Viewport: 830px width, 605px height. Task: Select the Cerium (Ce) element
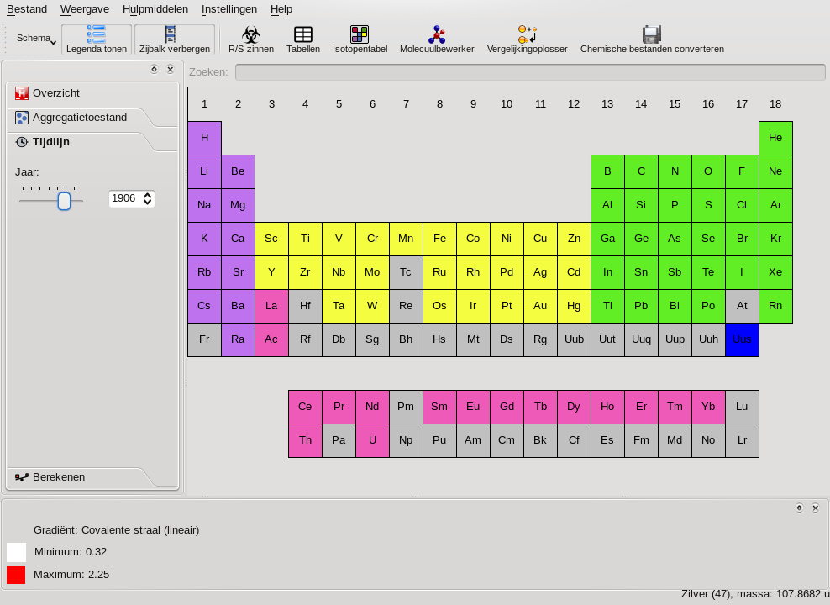(x=305, y=407)
